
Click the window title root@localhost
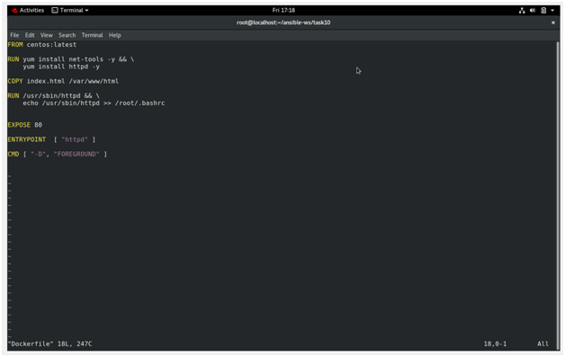pos(283,22)
